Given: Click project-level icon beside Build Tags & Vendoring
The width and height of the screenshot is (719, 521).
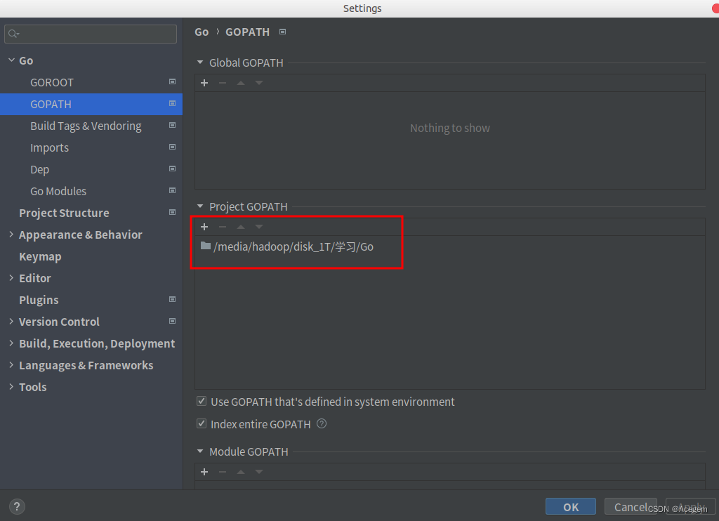Looking at the screenshot, I should (x=173, y=125).
